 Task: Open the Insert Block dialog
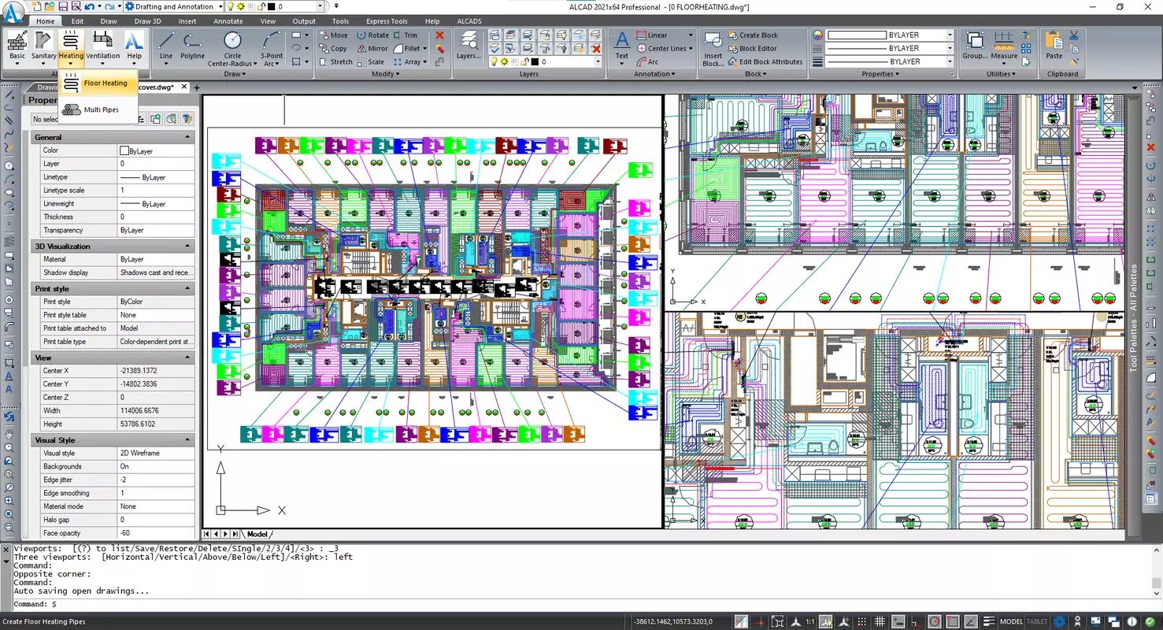click(713, 49)
